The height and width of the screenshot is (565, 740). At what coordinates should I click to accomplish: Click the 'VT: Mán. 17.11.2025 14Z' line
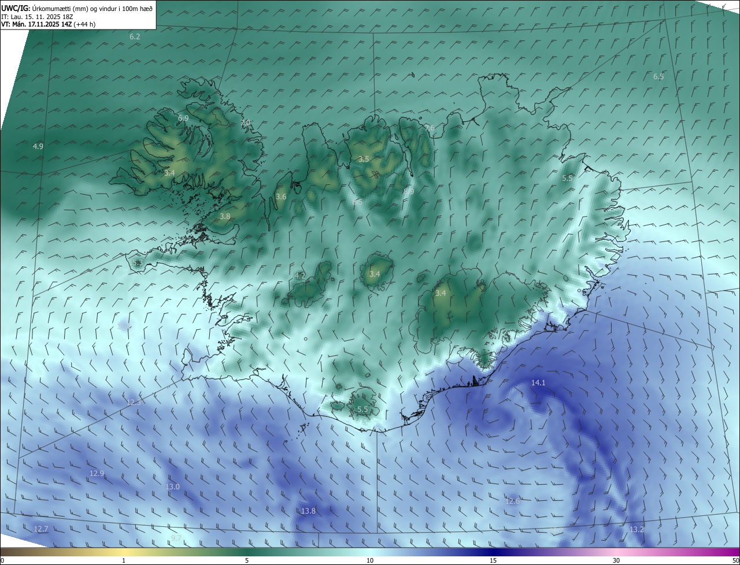point(36,24)
